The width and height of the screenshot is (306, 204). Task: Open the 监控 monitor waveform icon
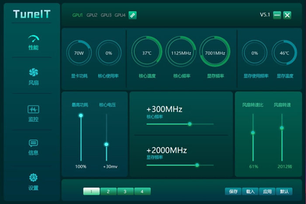pyautogui.click(x=33, y=109)
